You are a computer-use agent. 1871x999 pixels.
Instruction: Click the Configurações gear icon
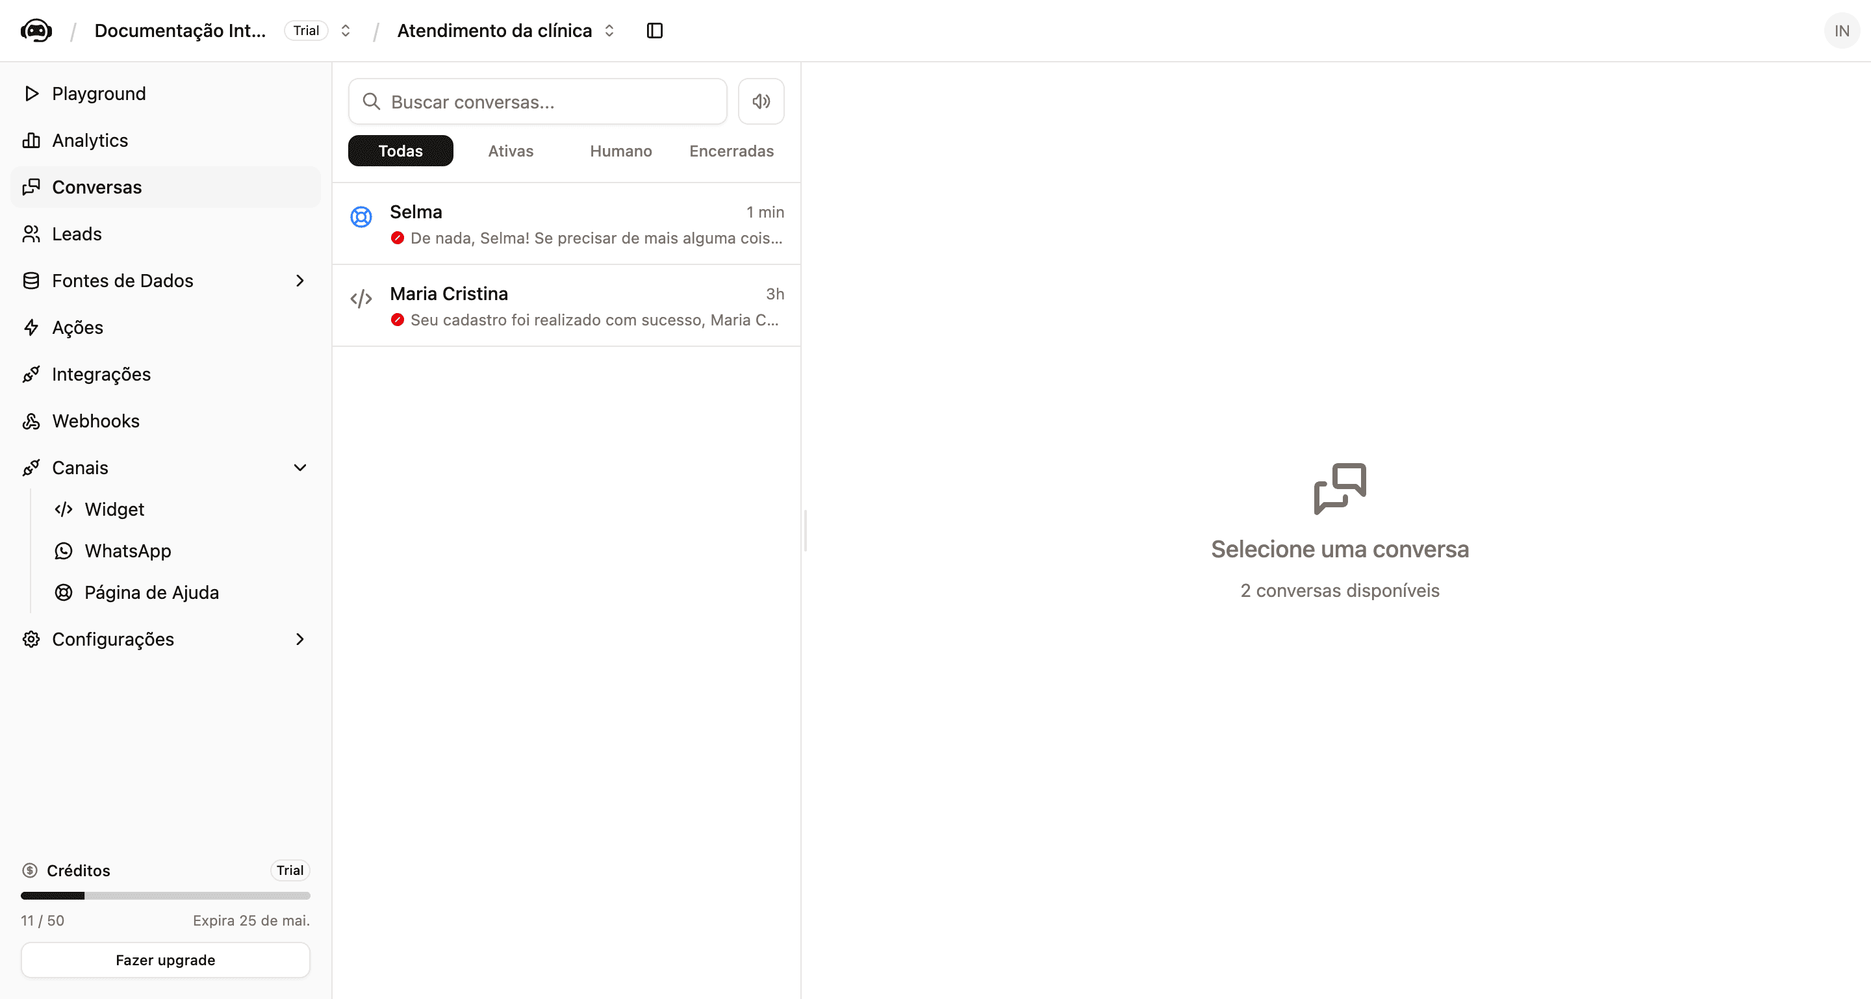point(31,640)
